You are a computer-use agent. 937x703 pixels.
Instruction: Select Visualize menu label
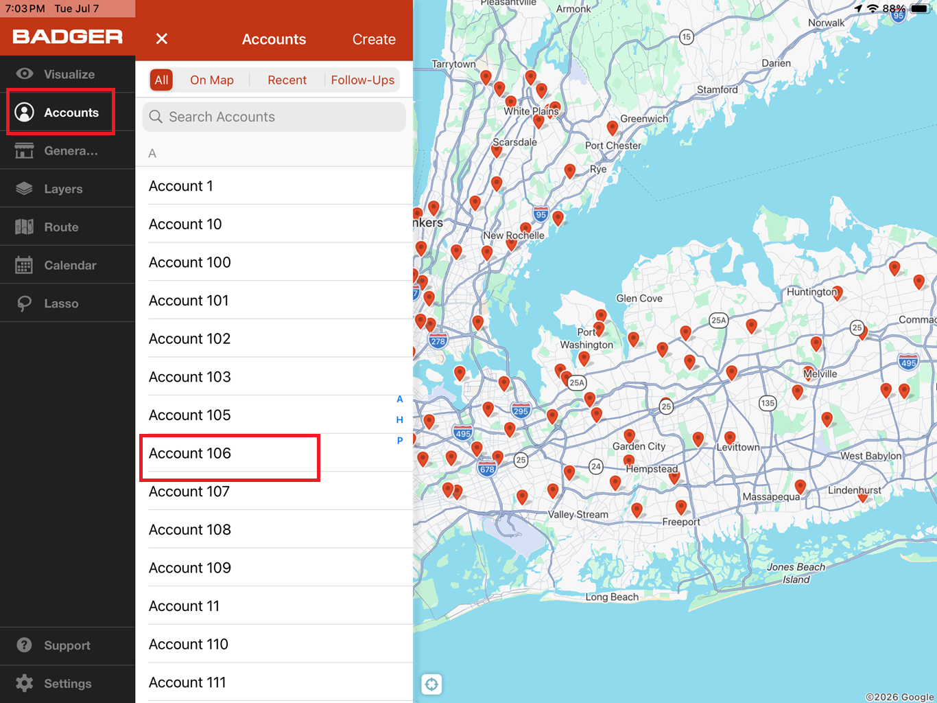tap(69, 74)
